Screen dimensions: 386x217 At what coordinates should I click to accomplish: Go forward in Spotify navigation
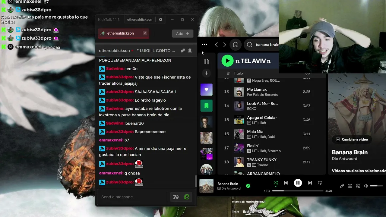225,45
